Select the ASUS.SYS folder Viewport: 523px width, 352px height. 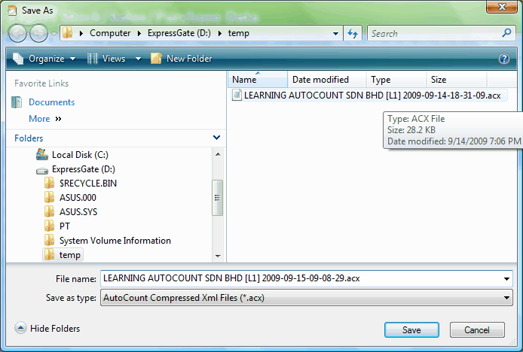pos(78,212)
